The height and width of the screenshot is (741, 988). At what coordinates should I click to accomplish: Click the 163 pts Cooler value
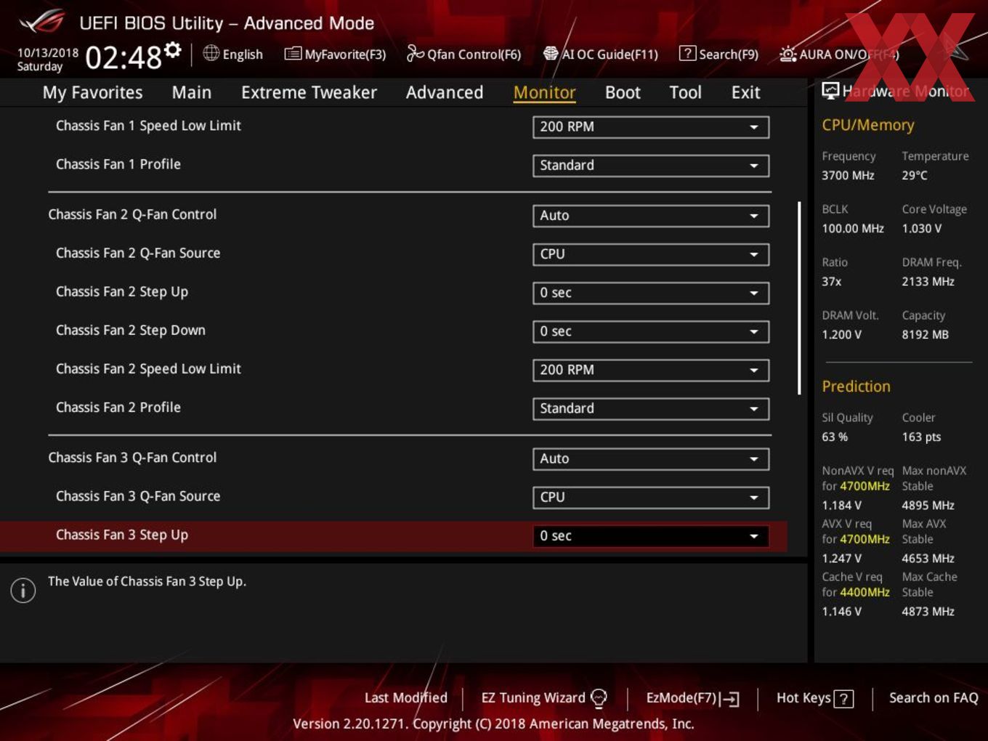(x=921, y=437)
